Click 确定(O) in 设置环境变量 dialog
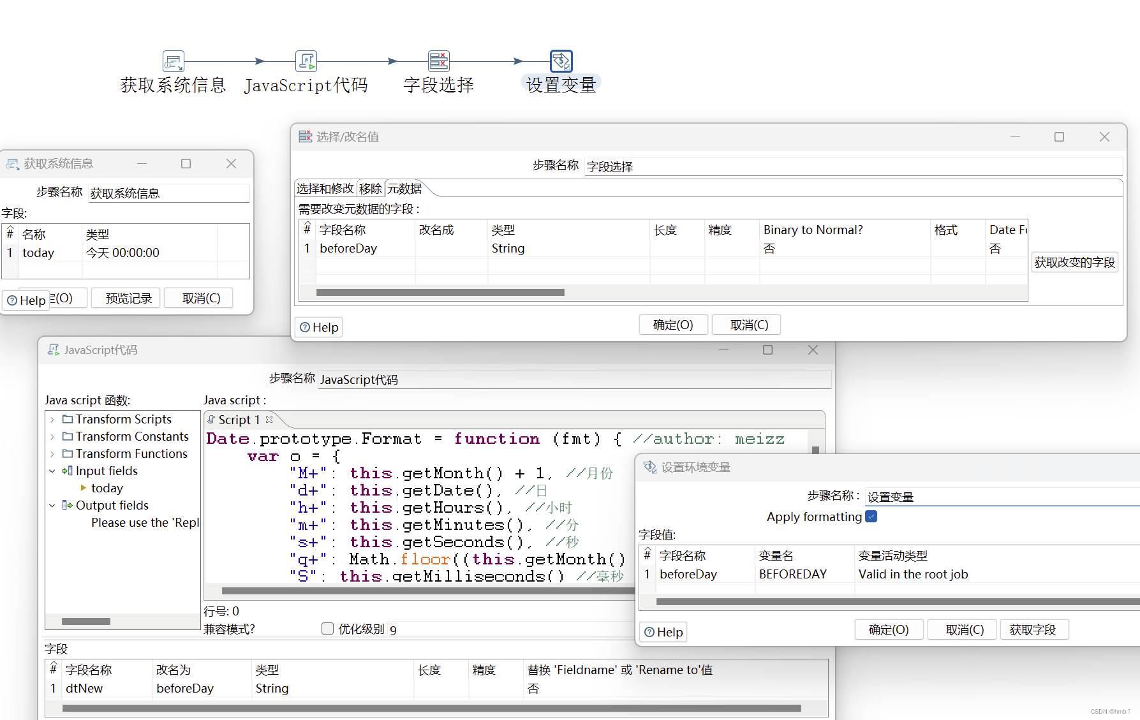The image size is (1140, 720). [x=889, y=629]
